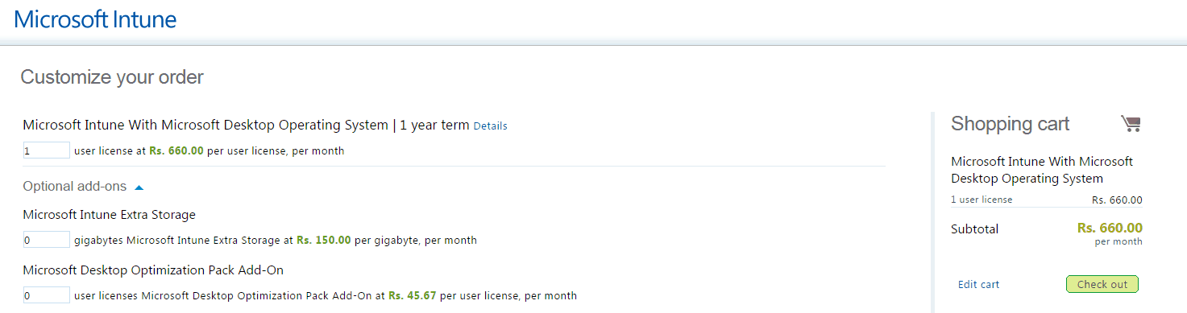Collapse the Optional add-ons triangle arrow
Viewport: 1187px width, 313px height.
coord(139,187)
